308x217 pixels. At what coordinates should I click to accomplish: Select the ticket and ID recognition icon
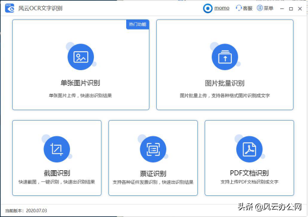click(x=153, y=149)
